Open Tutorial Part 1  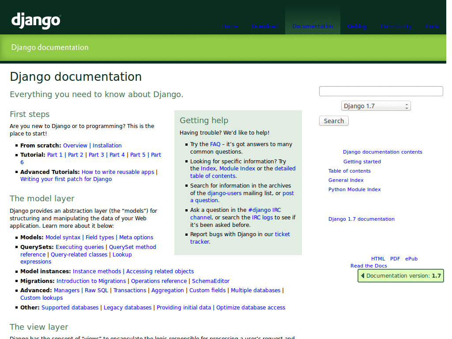pos(55,155)
